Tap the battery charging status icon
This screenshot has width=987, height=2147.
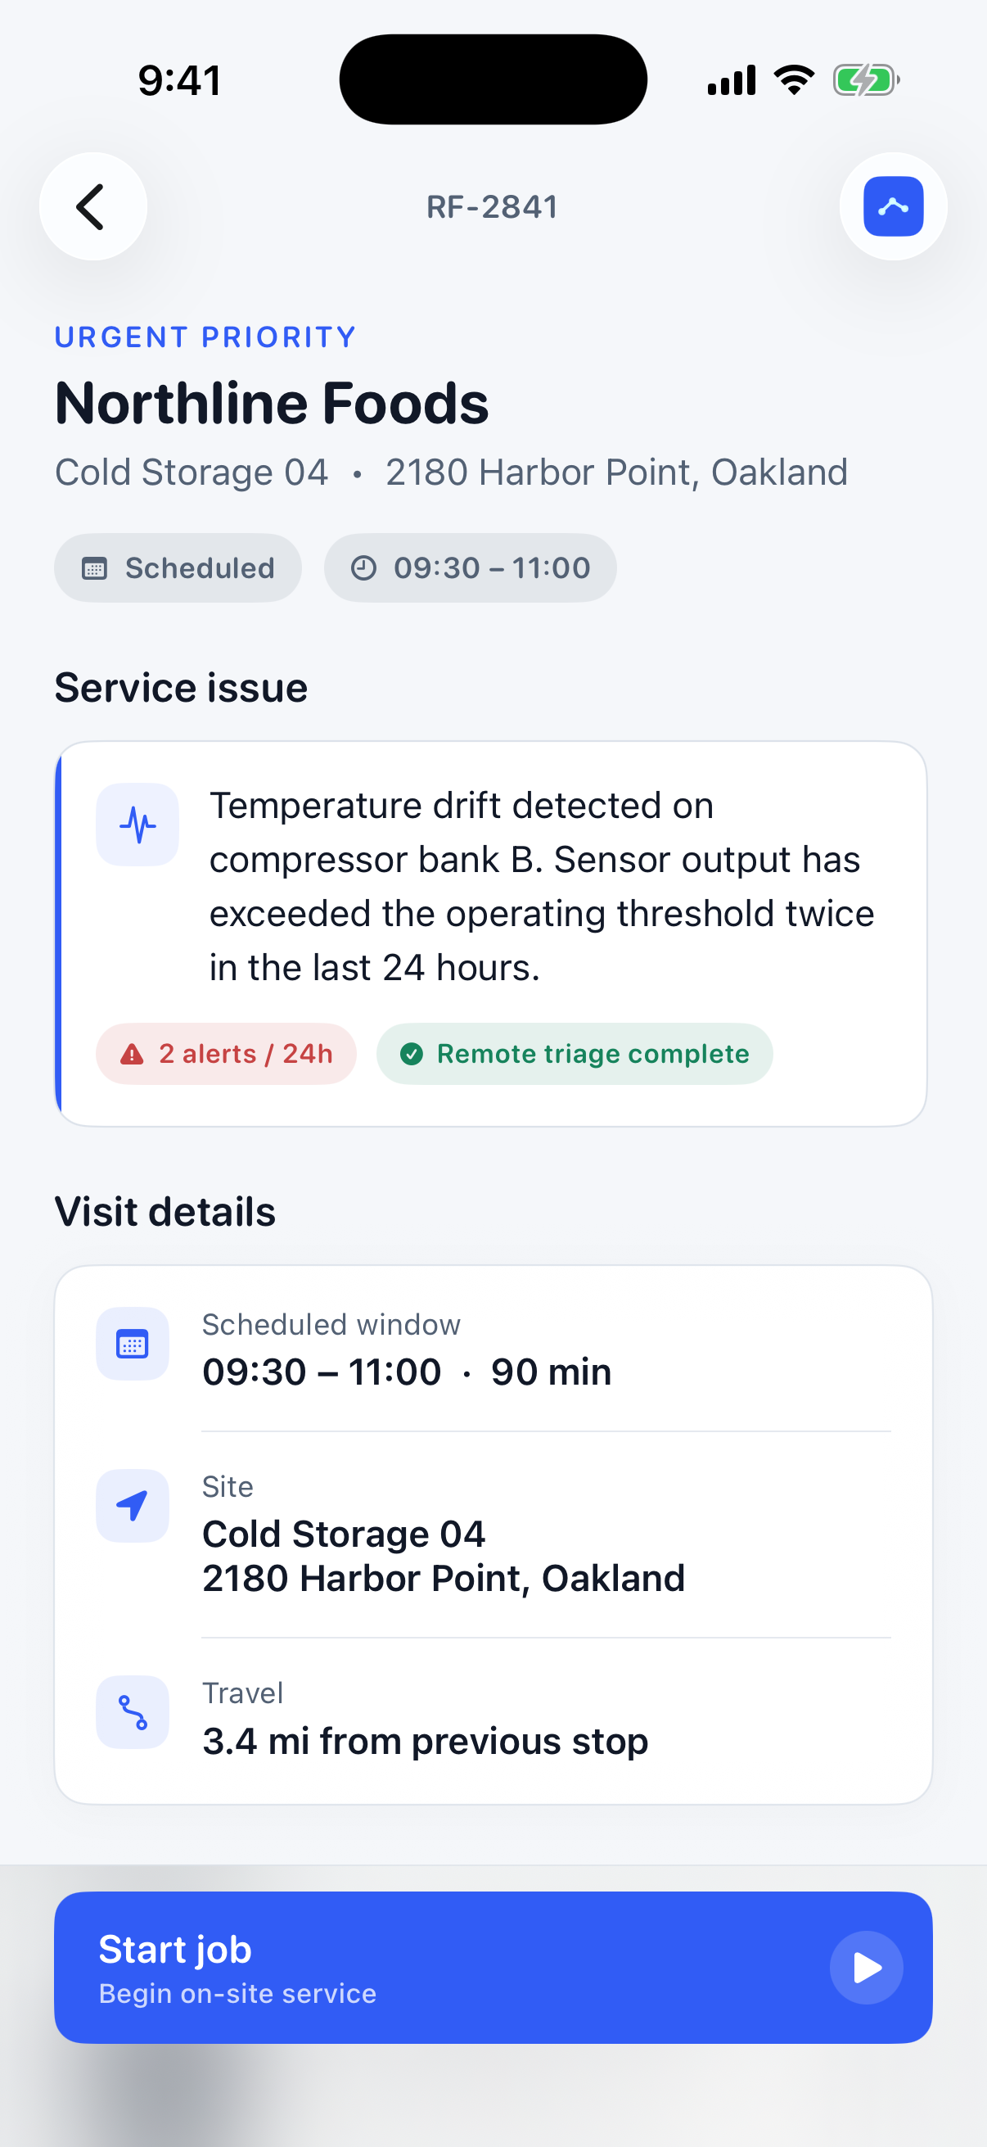866,81
